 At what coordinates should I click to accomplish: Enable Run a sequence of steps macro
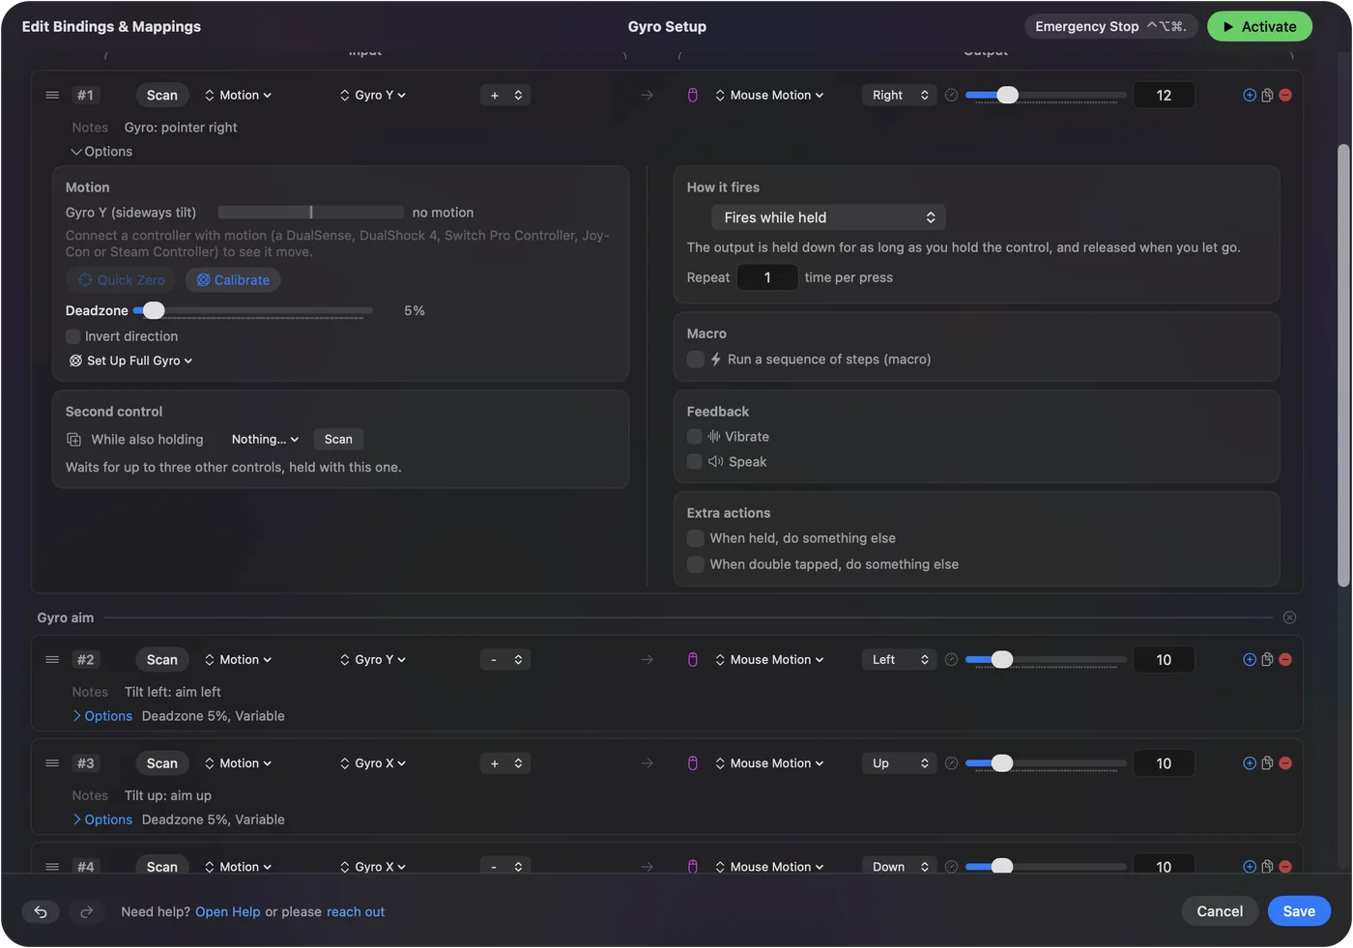[x=695, y=359]
